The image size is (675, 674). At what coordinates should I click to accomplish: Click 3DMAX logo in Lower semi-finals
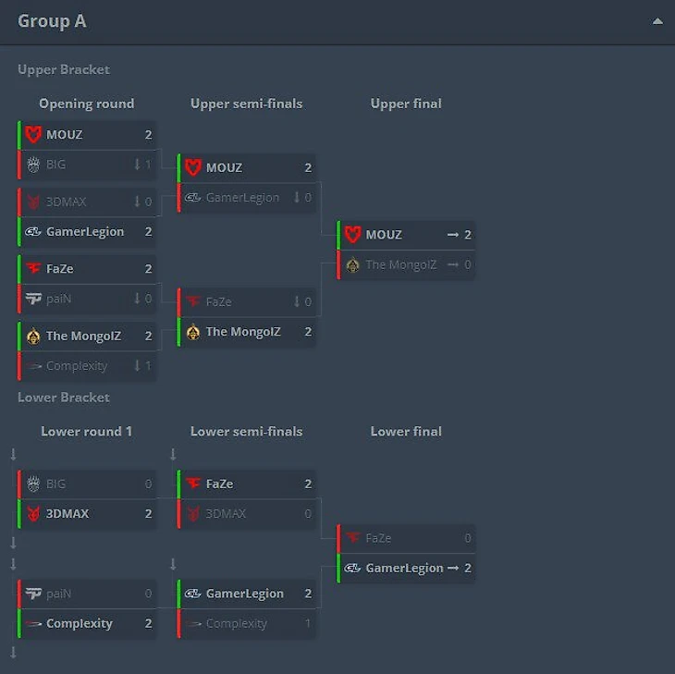coord(193,513)
